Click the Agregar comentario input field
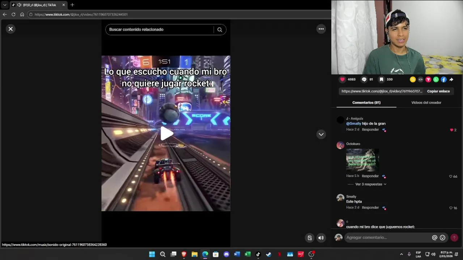 pos(387,238)
